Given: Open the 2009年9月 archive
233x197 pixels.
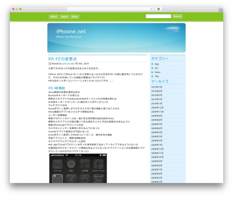Looking at the screenshot, I should click(x=157, y=116).
